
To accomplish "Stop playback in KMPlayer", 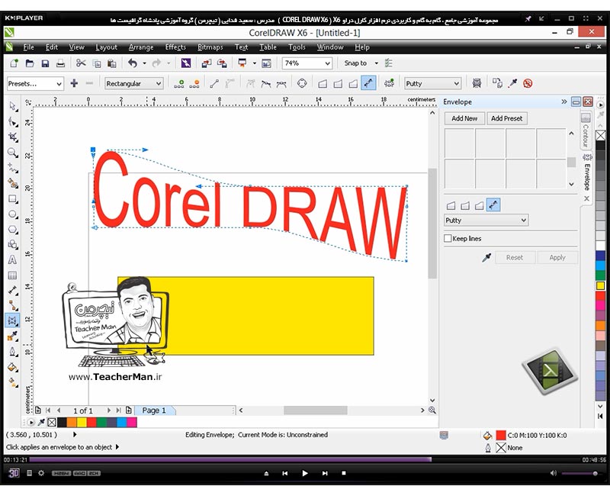I will (x=344, y=473).
